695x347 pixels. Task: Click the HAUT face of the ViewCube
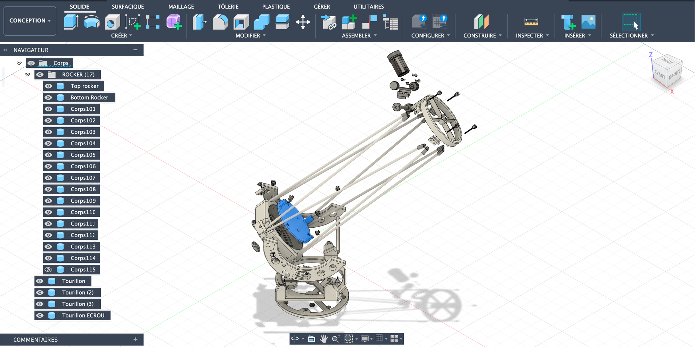coord(667,61)
